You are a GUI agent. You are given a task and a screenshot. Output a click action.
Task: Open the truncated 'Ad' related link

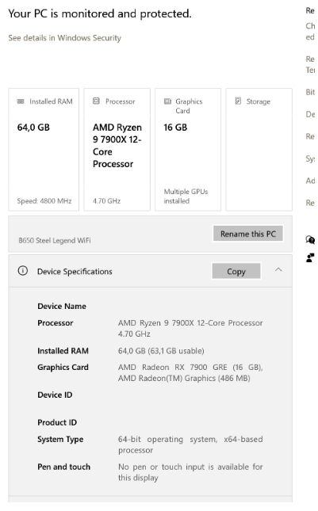coord(310,181)
